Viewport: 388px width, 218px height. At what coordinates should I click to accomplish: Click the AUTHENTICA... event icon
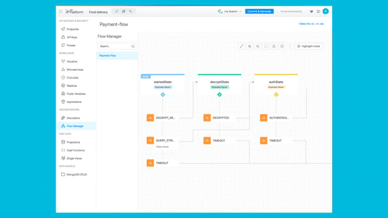[x=264, y=117]
